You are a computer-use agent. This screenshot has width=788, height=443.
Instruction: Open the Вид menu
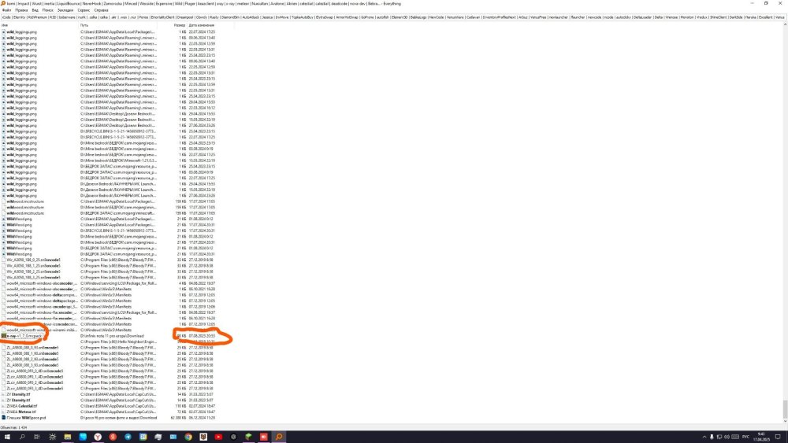[x=35, y=10]
